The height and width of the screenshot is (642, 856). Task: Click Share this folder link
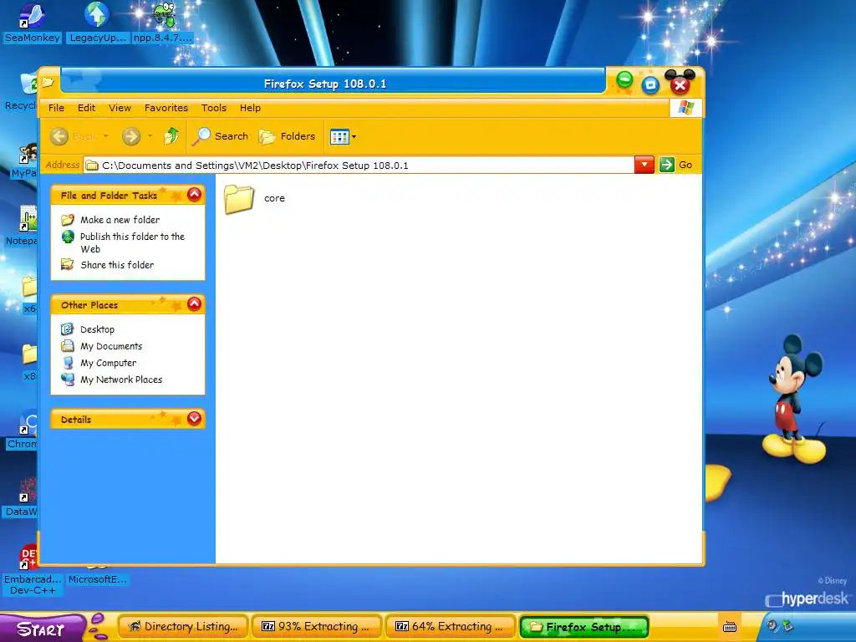(117, 265)
